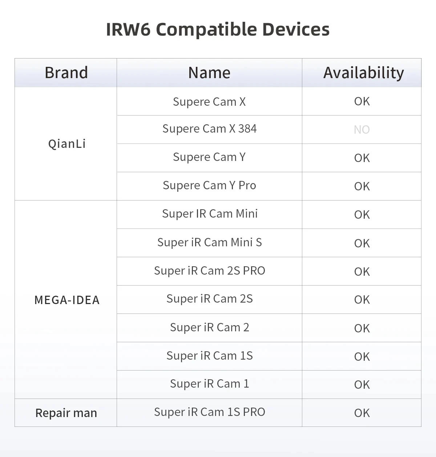Click OK next to Super iR Cam 1S PRO
Image resolution: width=436 pixels, height=457 pixels.
(362, 413)
